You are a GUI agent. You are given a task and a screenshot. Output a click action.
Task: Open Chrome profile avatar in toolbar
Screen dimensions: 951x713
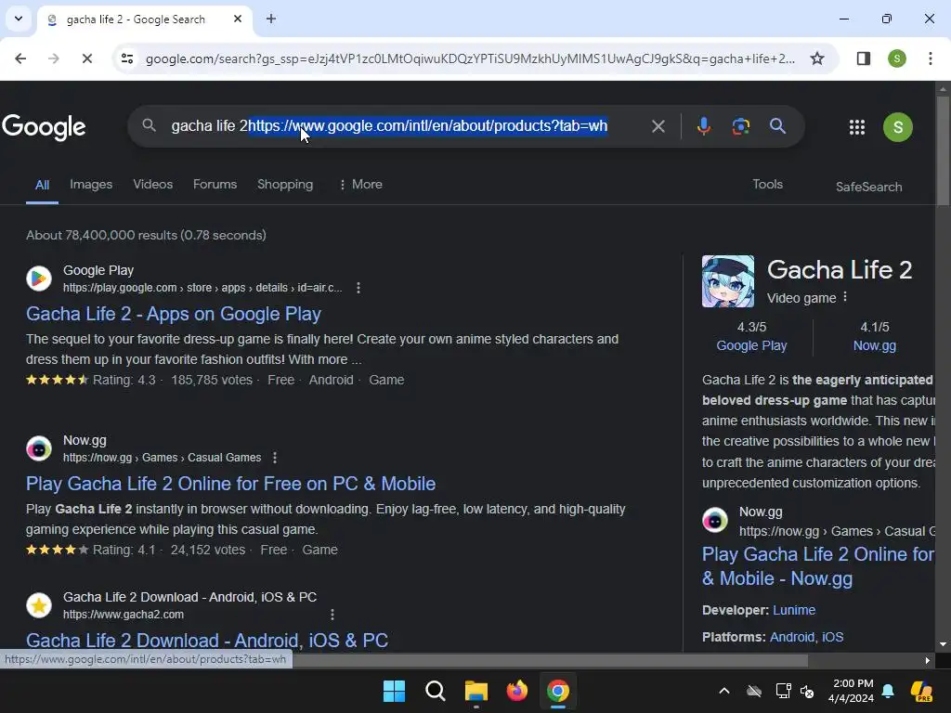tap(896, 58)
